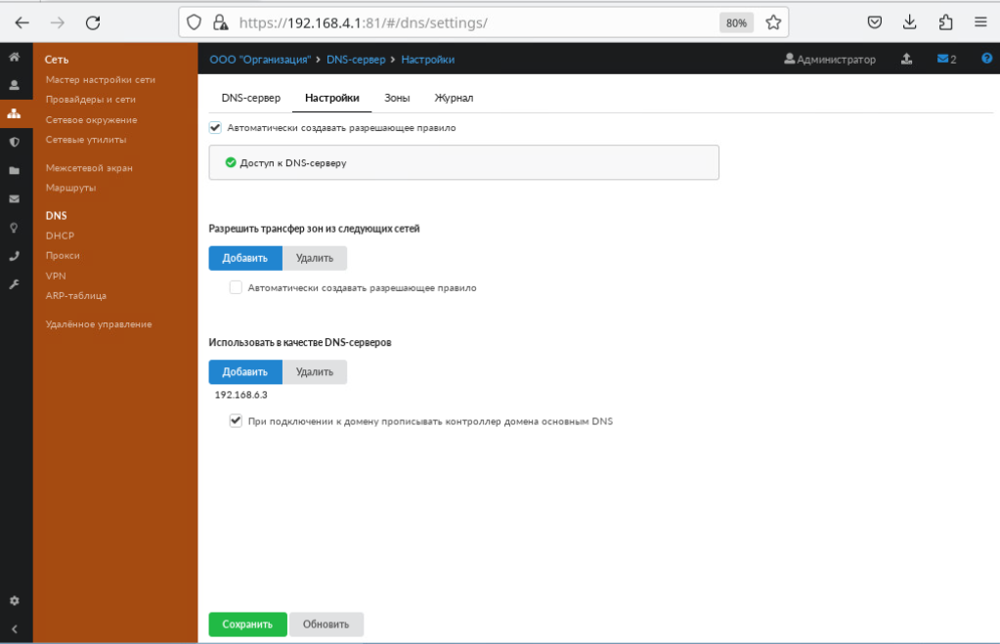Image resolution: width=1000 pixels, height=644 pixels.
Task: Click the phone telephony icon in sidebar
Action: 14,256
